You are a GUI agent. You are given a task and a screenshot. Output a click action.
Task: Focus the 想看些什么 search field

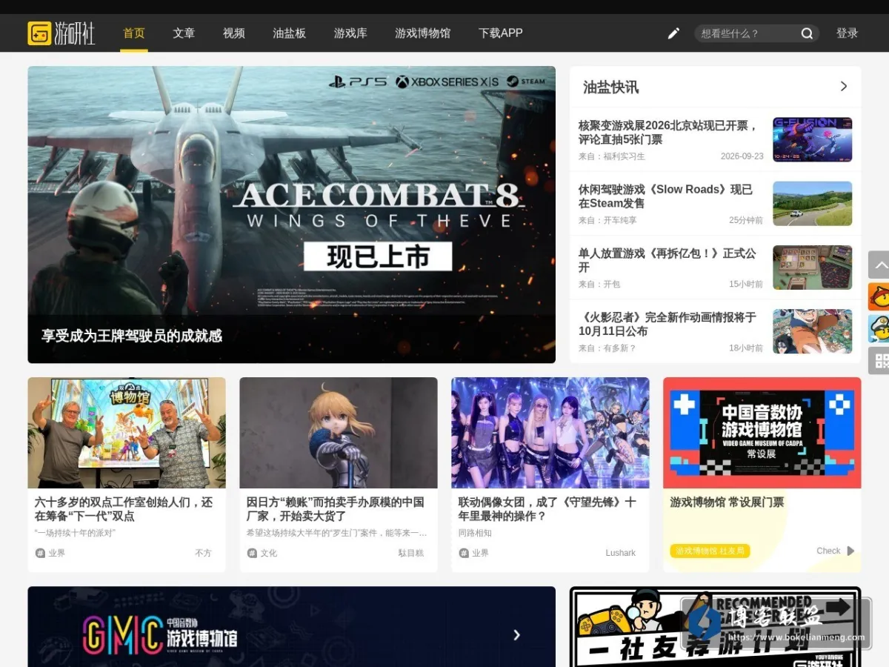[x=748, y=33]
